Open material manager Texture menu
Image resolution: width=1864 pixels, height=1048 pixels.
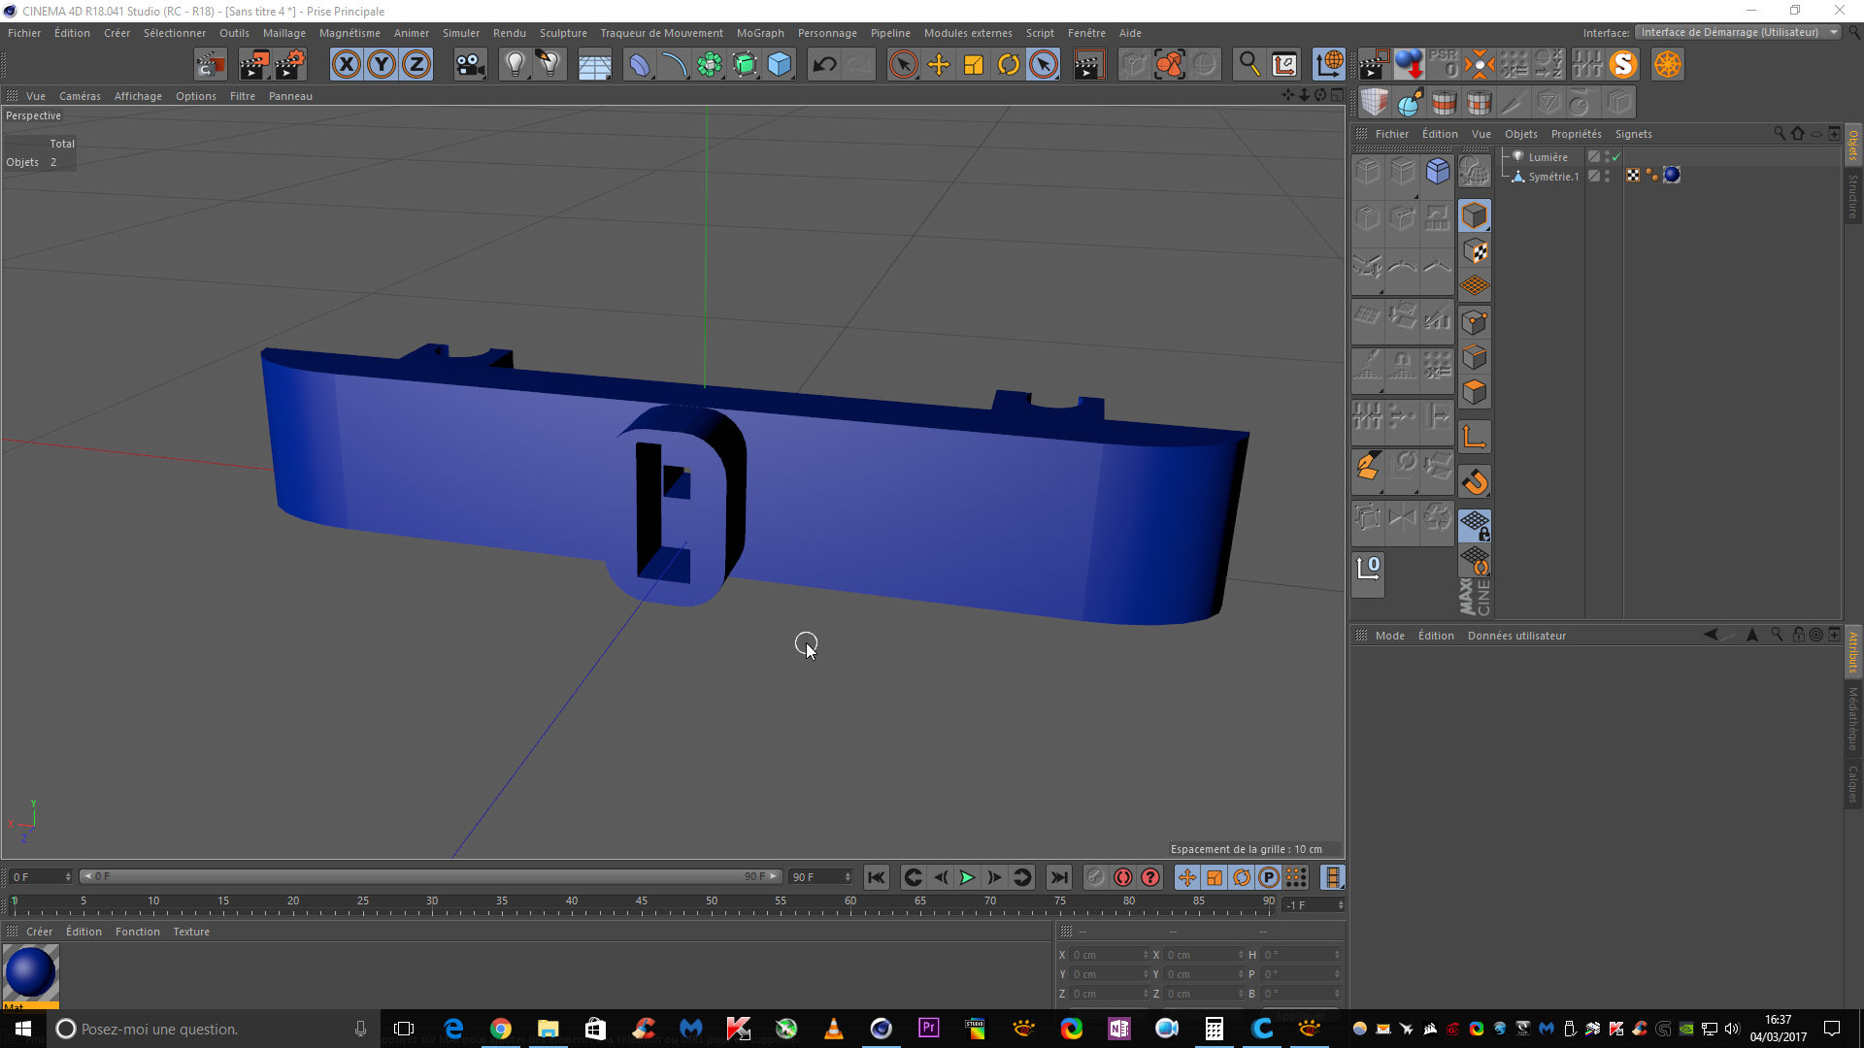click(x=191, y=932)
